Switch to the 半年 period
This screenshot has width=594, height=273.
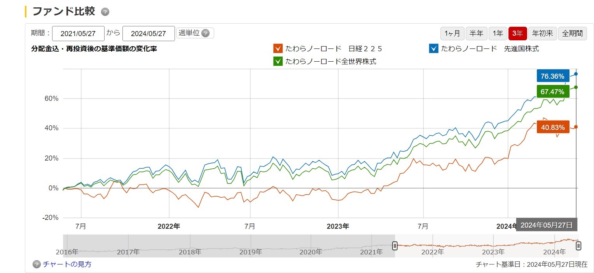tap(476, 33)
